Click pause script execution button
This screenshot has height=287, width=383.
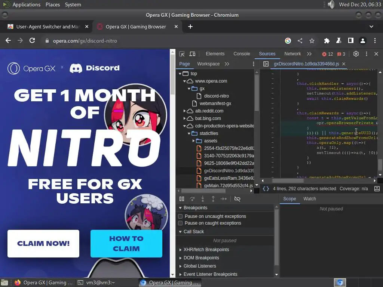182,199
